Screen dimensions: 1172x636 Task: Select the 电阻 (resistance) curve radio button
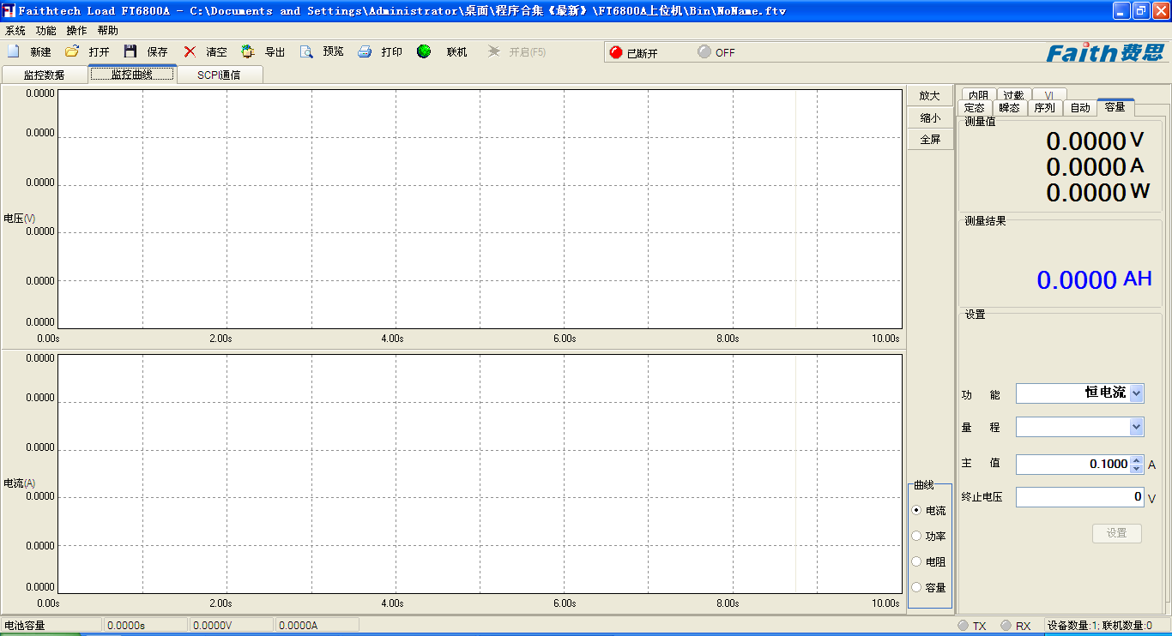pyautogui.click(x=916, y=561)
